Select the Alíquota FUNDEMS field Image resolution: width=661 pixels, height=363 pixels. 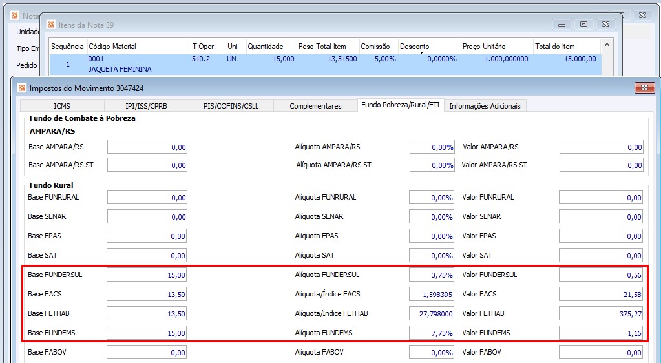[432, 333]
